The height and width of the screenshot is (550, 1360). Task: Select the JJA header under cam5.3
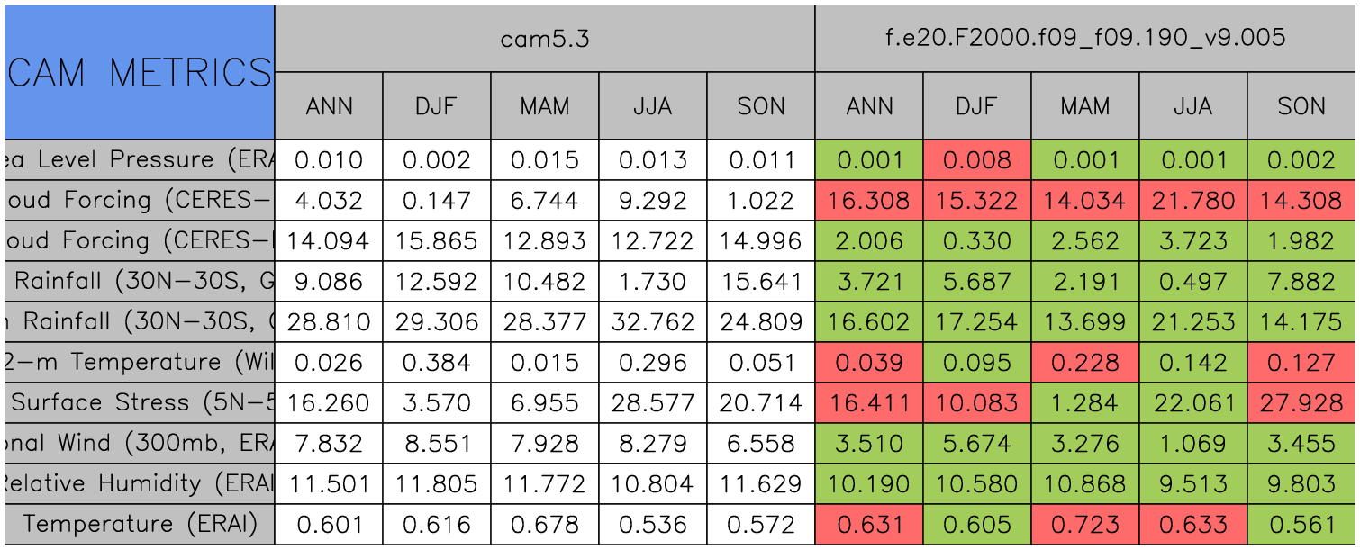(x=653, y=106)
